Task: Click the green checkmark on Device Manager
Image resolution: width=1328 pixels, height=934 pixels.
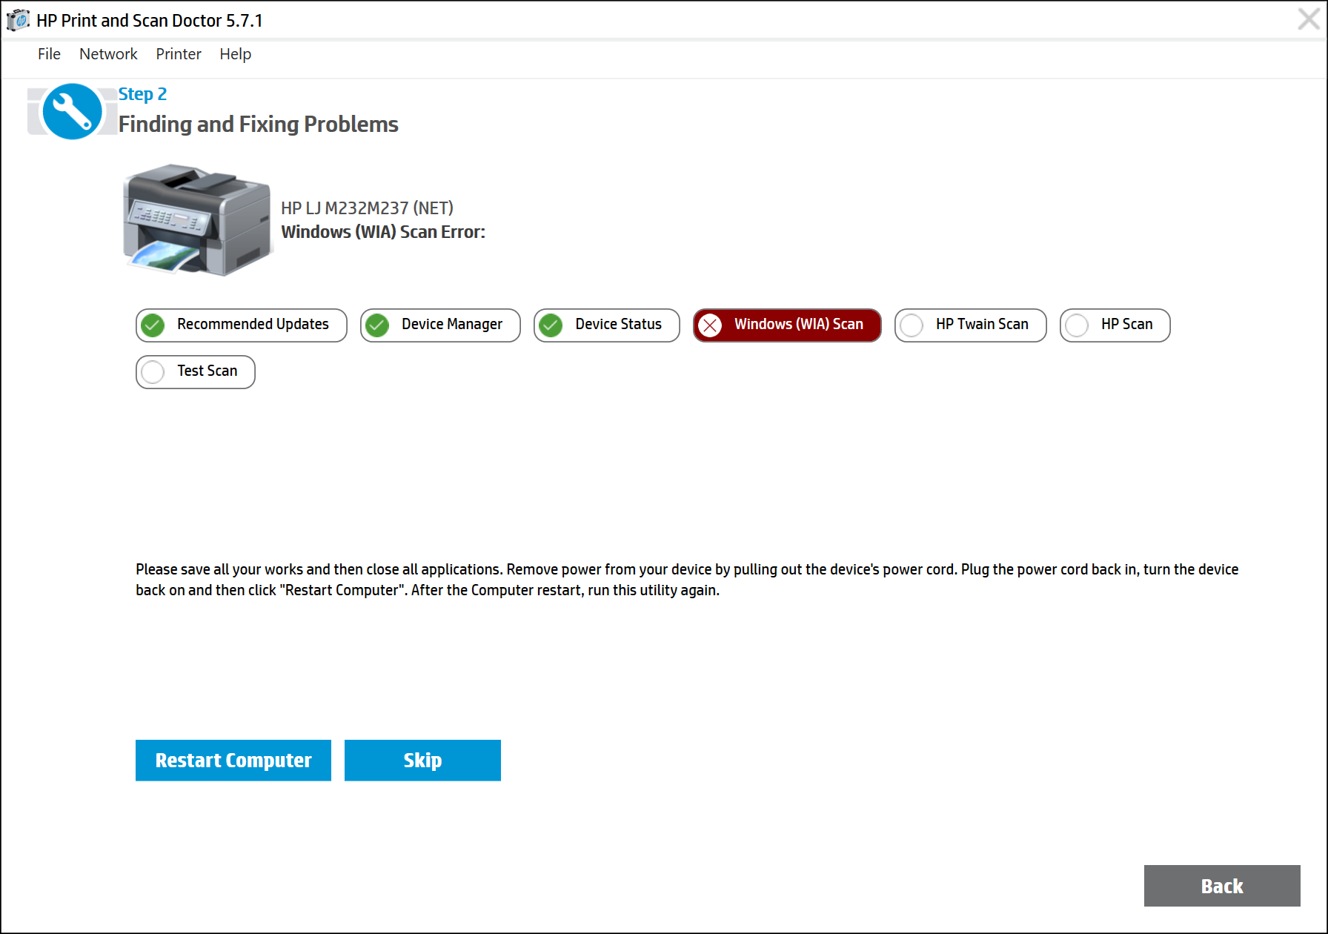Action: pos(377,325)
